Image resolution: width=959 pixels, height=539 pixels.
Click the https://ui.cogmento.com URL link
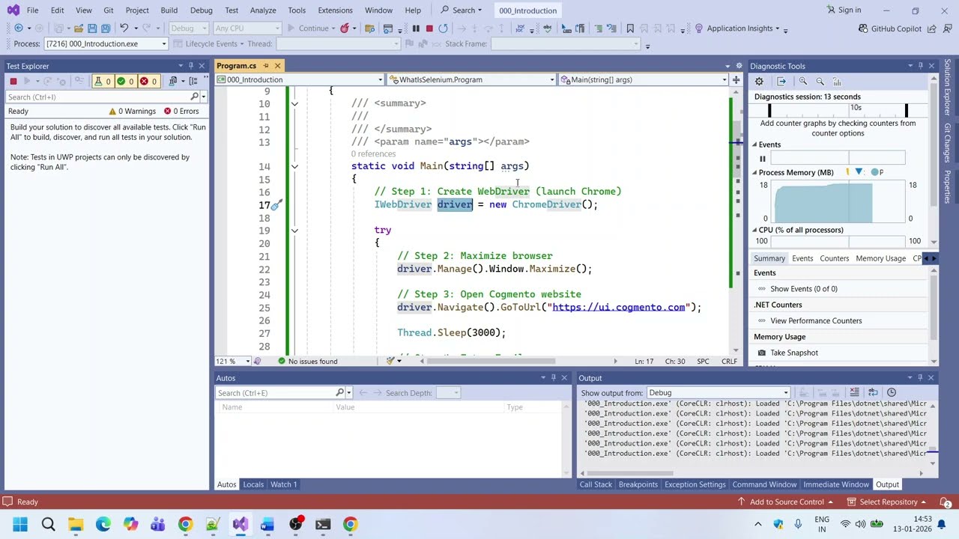(619, 307)
